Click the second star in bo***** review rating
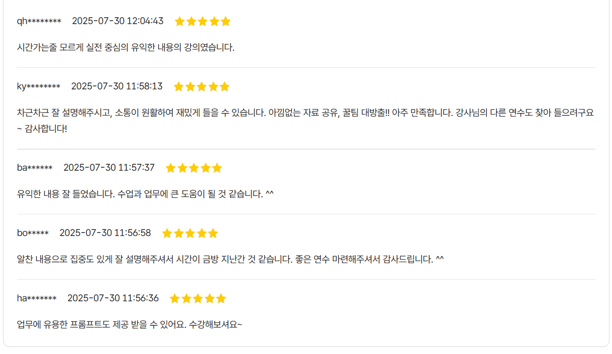This screenshot has width=612, height=354. coord(179,233)
